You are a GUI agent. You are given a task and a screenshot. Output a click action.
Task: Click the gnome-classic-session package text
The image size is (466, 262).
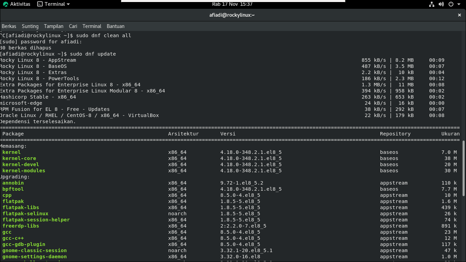tap(34, 250)
